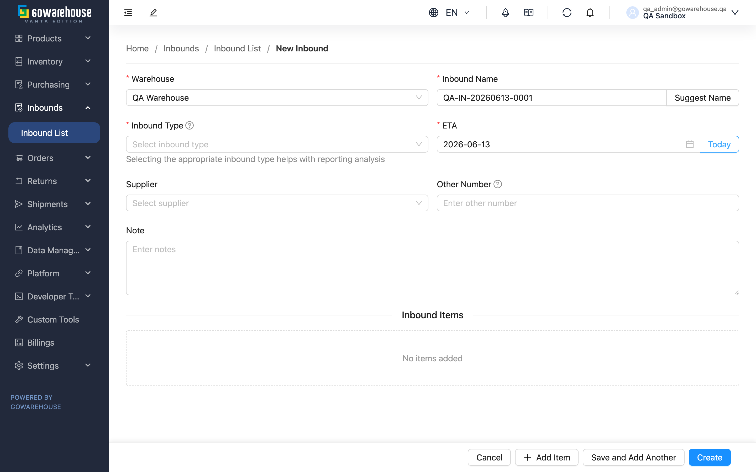Click the user avatar icon
Viewport: 756px width, 472px height.
(x=633, y=13)
